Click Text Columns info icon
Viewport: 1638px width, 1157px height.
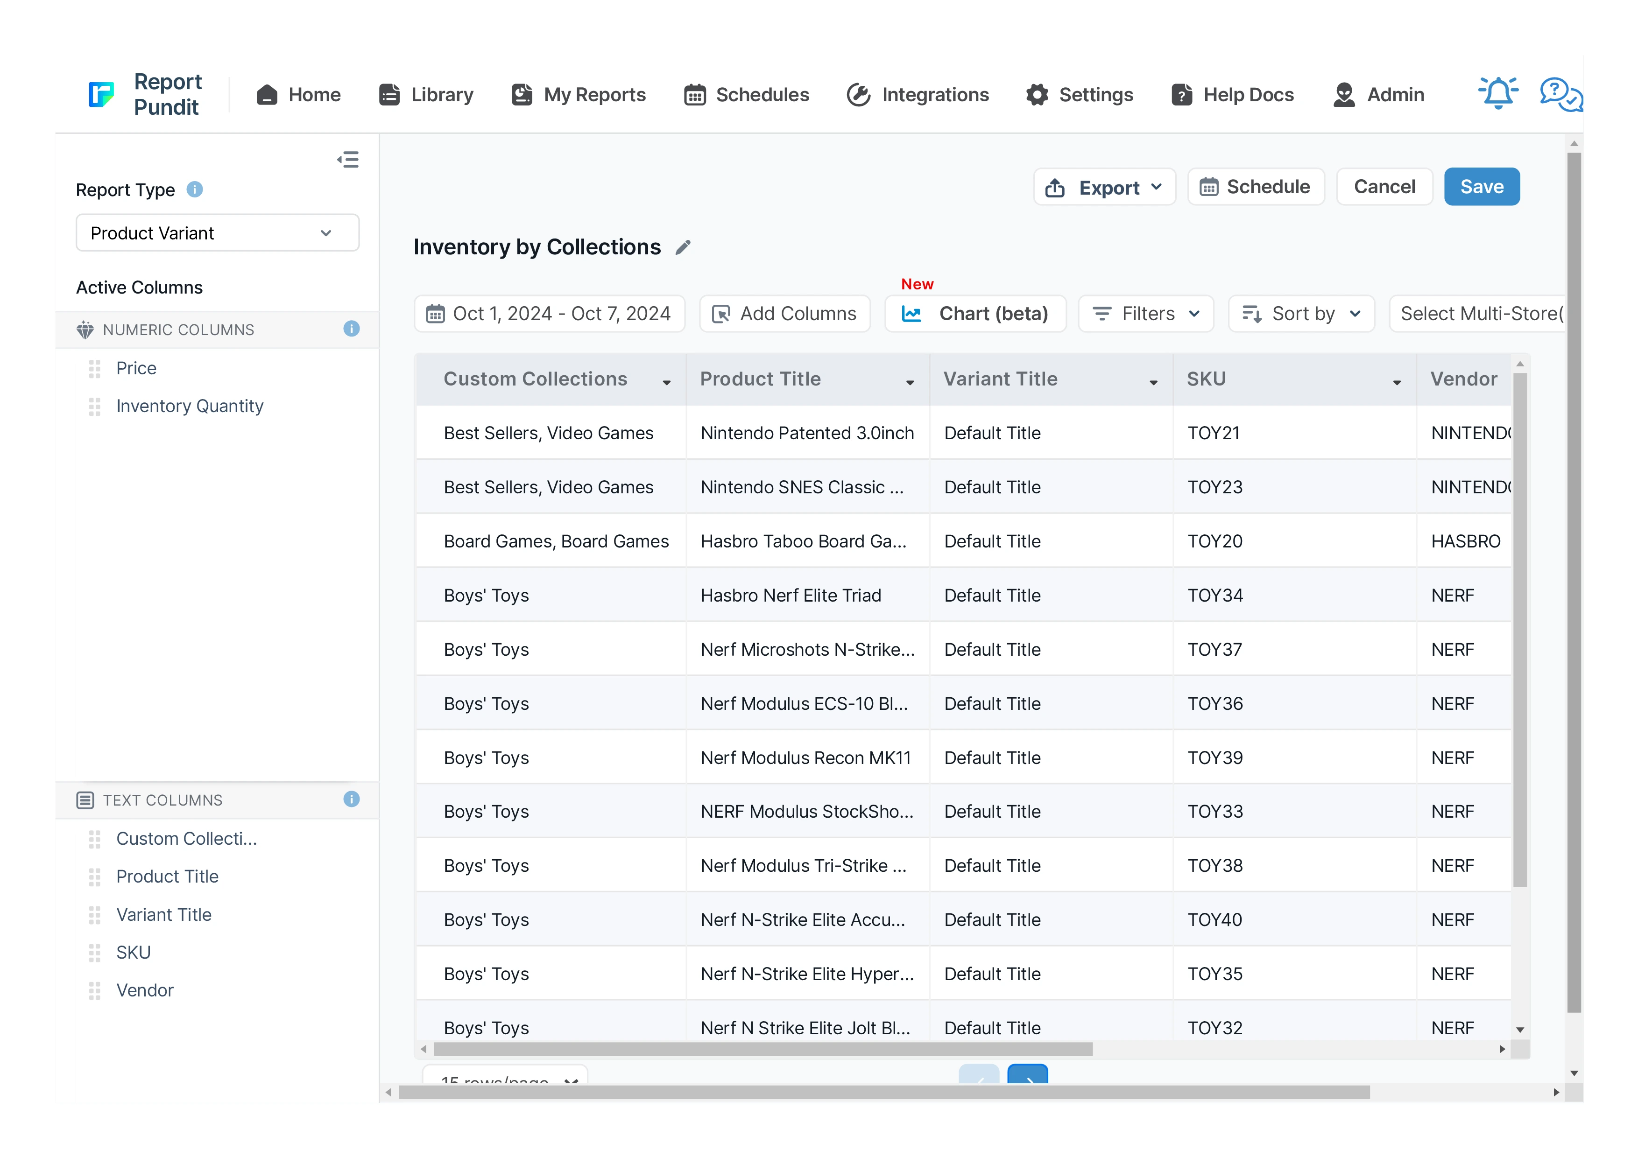(351, 799)
